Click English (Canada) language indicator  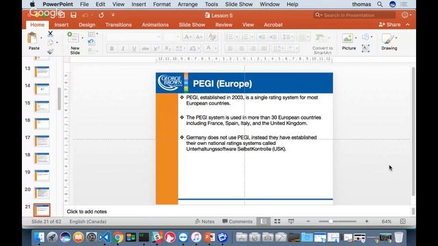point(88,221)
